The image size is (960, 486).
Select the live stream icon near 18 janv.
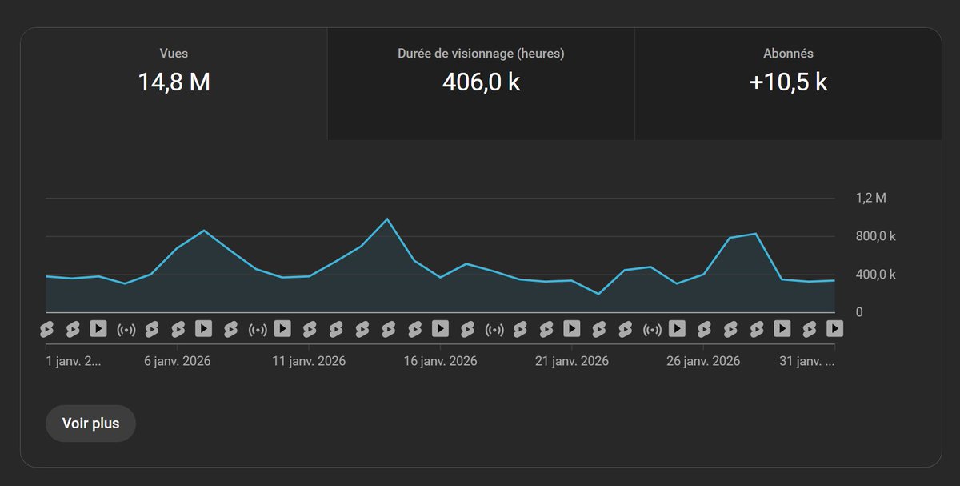click(493, 328)
